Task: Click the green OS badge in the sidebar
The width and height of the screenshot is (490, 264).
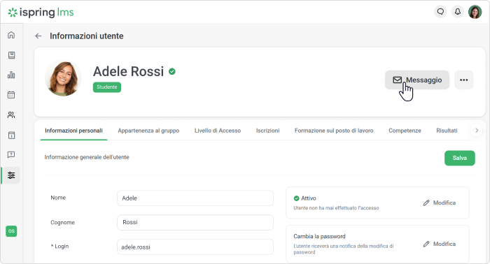Action: click(x=11, y=231)
